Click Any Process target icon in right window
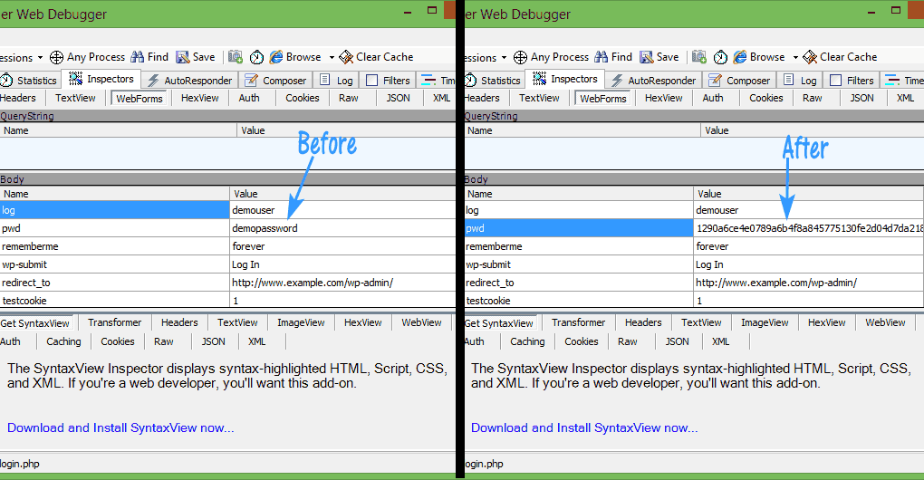The width and height of the screenshot is (924, 480). point(520,57)
